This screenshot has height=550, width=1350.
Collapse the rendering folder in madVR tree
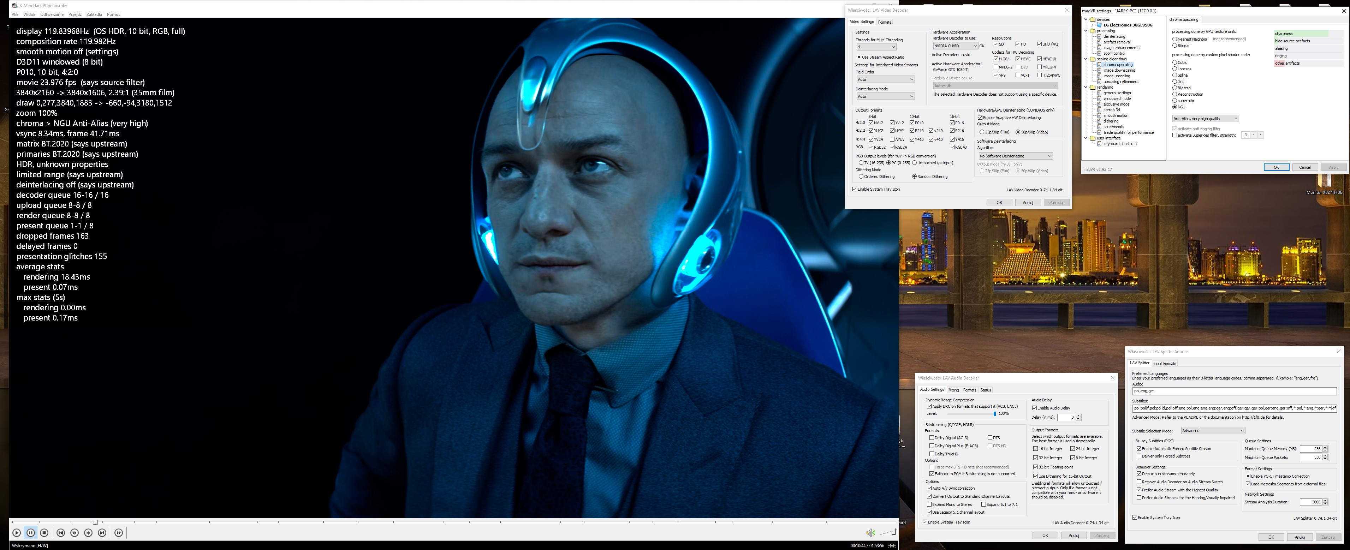tap(1086, 88)
